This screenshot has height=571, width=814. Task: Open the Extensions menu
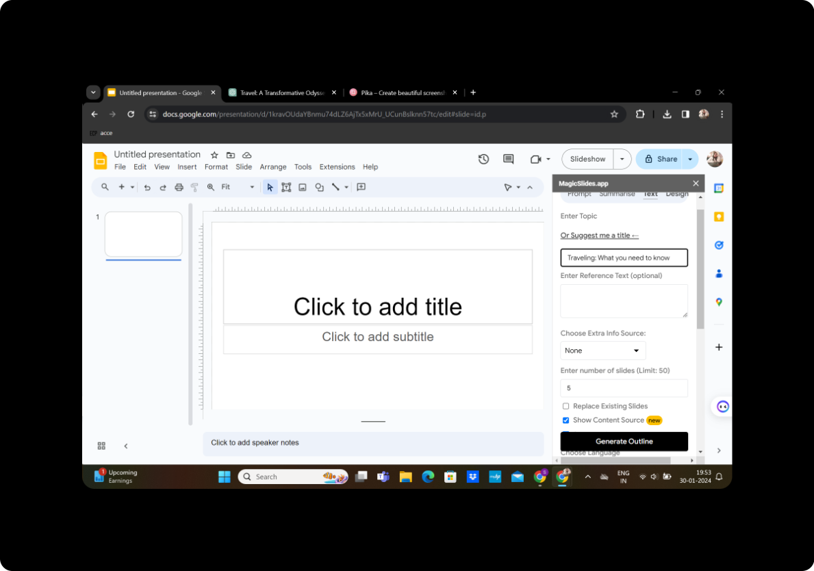pos(337,167)
